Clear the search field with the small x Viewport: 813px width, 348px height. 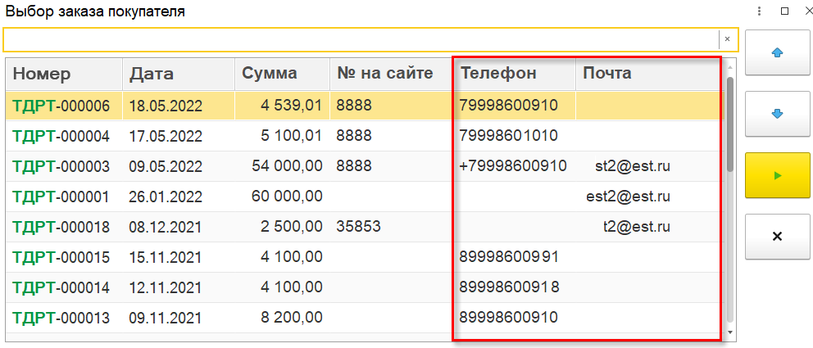click(727, 38)
